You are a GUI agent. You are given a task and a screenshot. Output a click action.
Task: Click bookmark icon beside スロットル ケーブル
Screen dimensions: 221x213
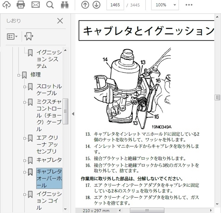(x=30, y=87)
